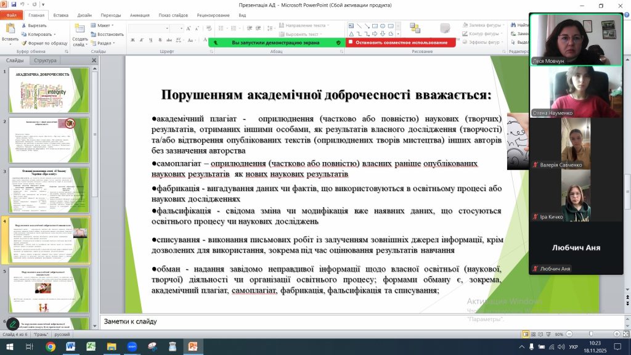Toggle bold (Ж) formatting
The image size is (631, 355).
(133, 40)
